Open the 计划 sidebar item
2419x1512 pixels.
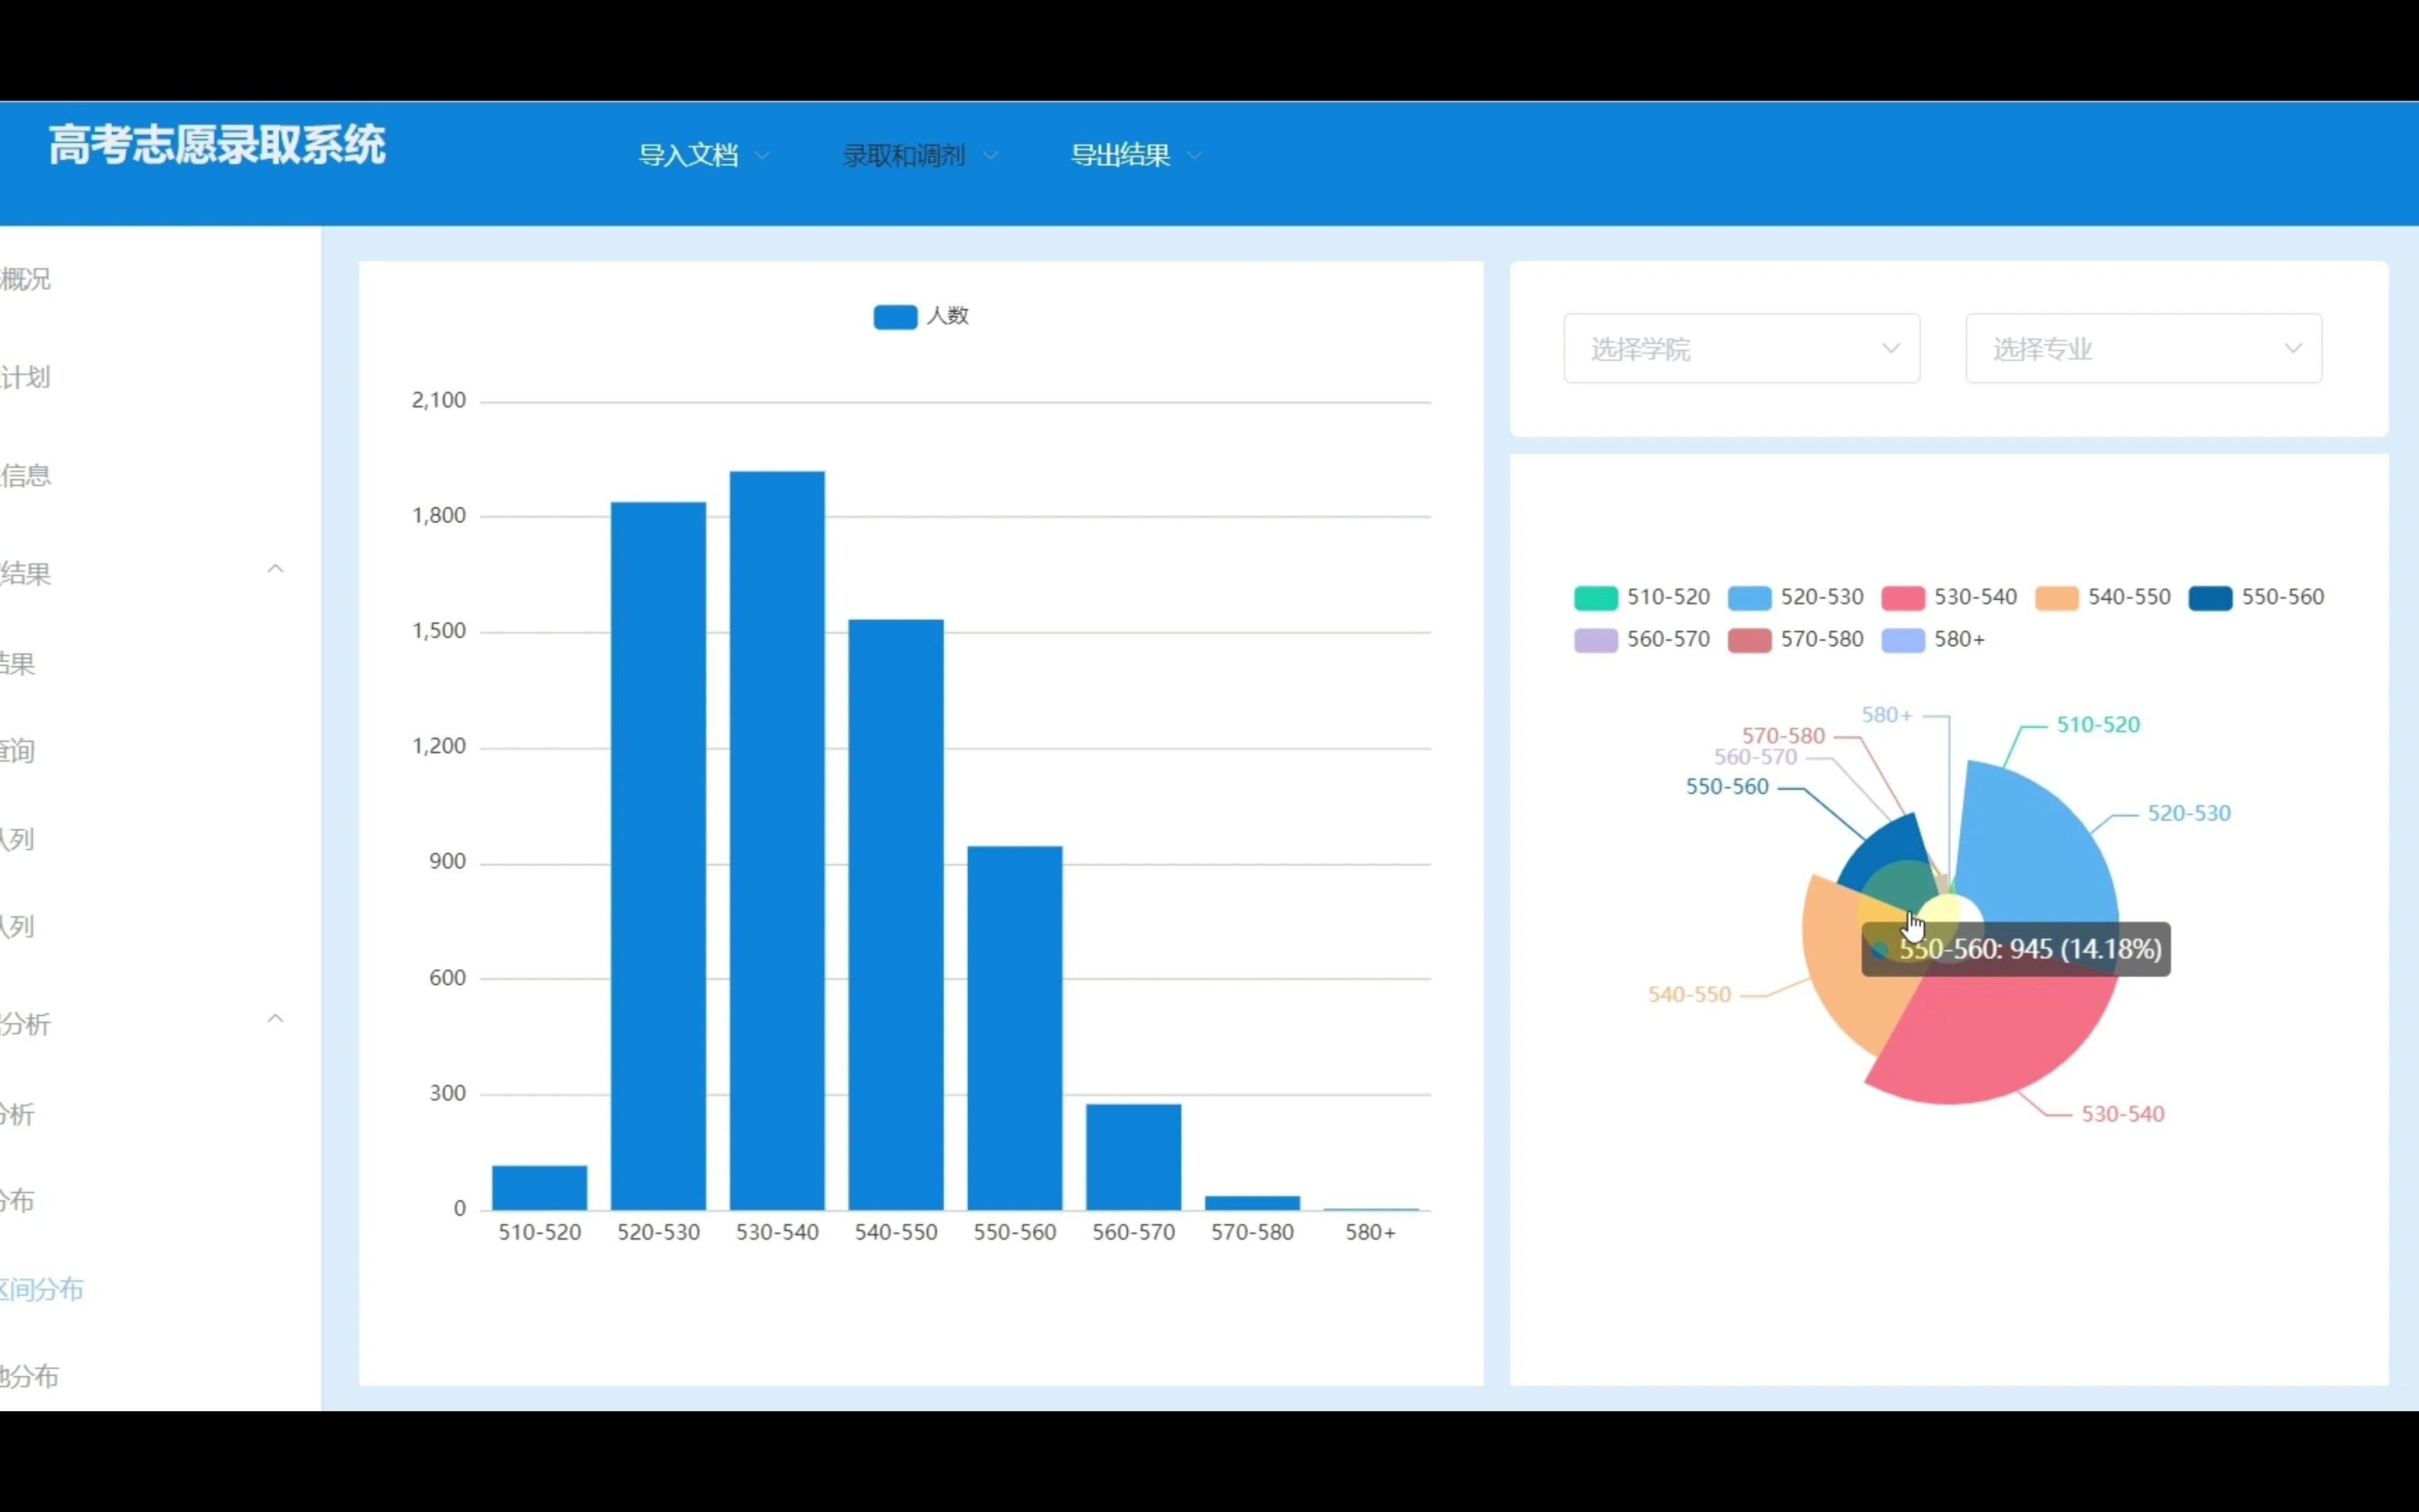[x=26, y=377]
